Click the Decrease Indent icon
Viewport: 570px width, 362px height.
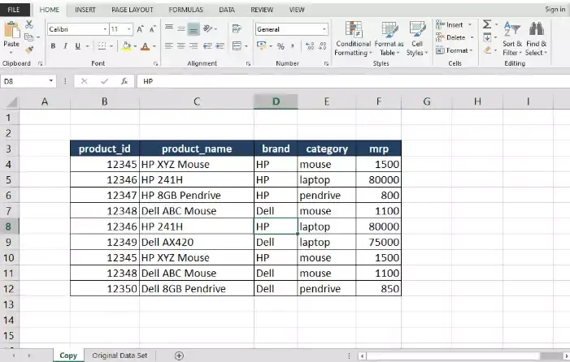[207, 46]
